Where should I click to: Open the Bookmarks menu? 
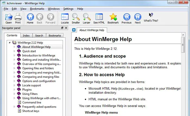tap(37, 9)
